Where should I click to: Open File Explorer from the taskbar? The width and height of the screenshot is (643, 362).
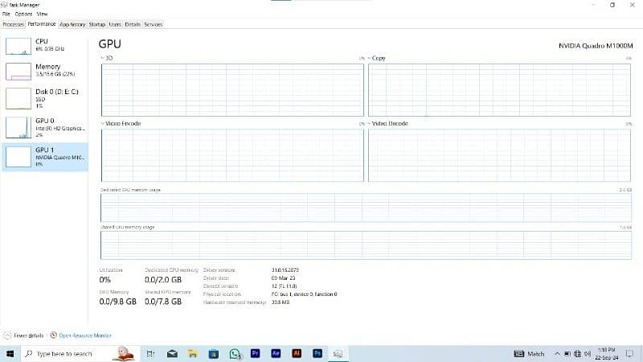click(x=193, y=353)
